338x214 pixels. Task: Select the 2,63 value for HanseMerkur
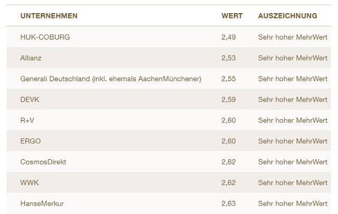pyautogui.click(x=228, y=203)
